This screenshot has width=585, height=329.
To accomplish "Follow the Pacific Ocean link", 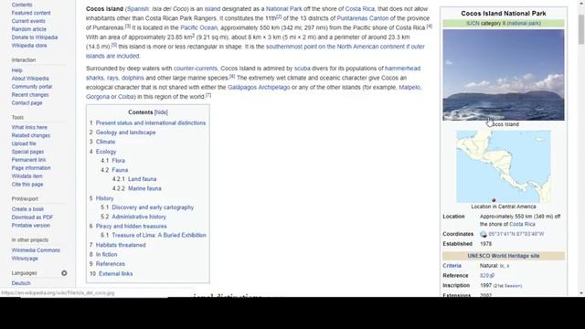I will (x=199, y=27).
